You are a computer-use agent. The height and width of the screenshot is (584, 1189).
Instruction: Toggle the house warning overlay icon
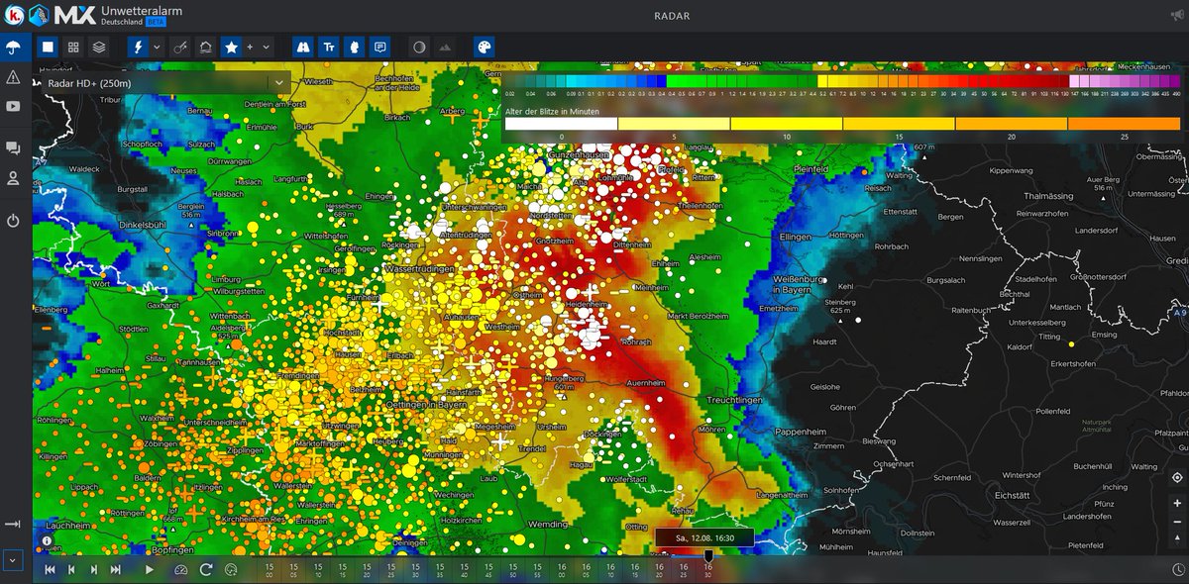206,47
